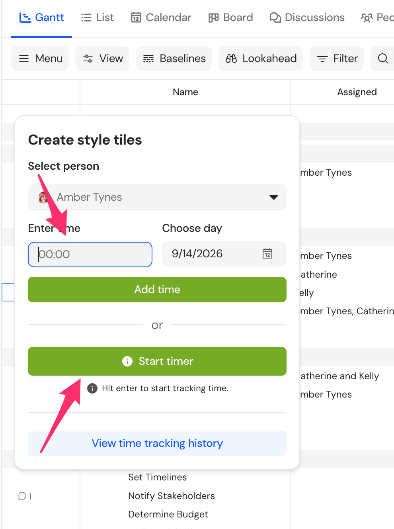This screenshot has width=394, height=529.
Task: Open the search magnifier icon
Action: 383,59
